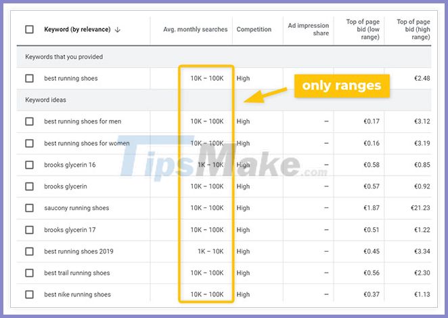
Task: Click keyword 'best trail running shoes'
Action: [x=77, y=273]
